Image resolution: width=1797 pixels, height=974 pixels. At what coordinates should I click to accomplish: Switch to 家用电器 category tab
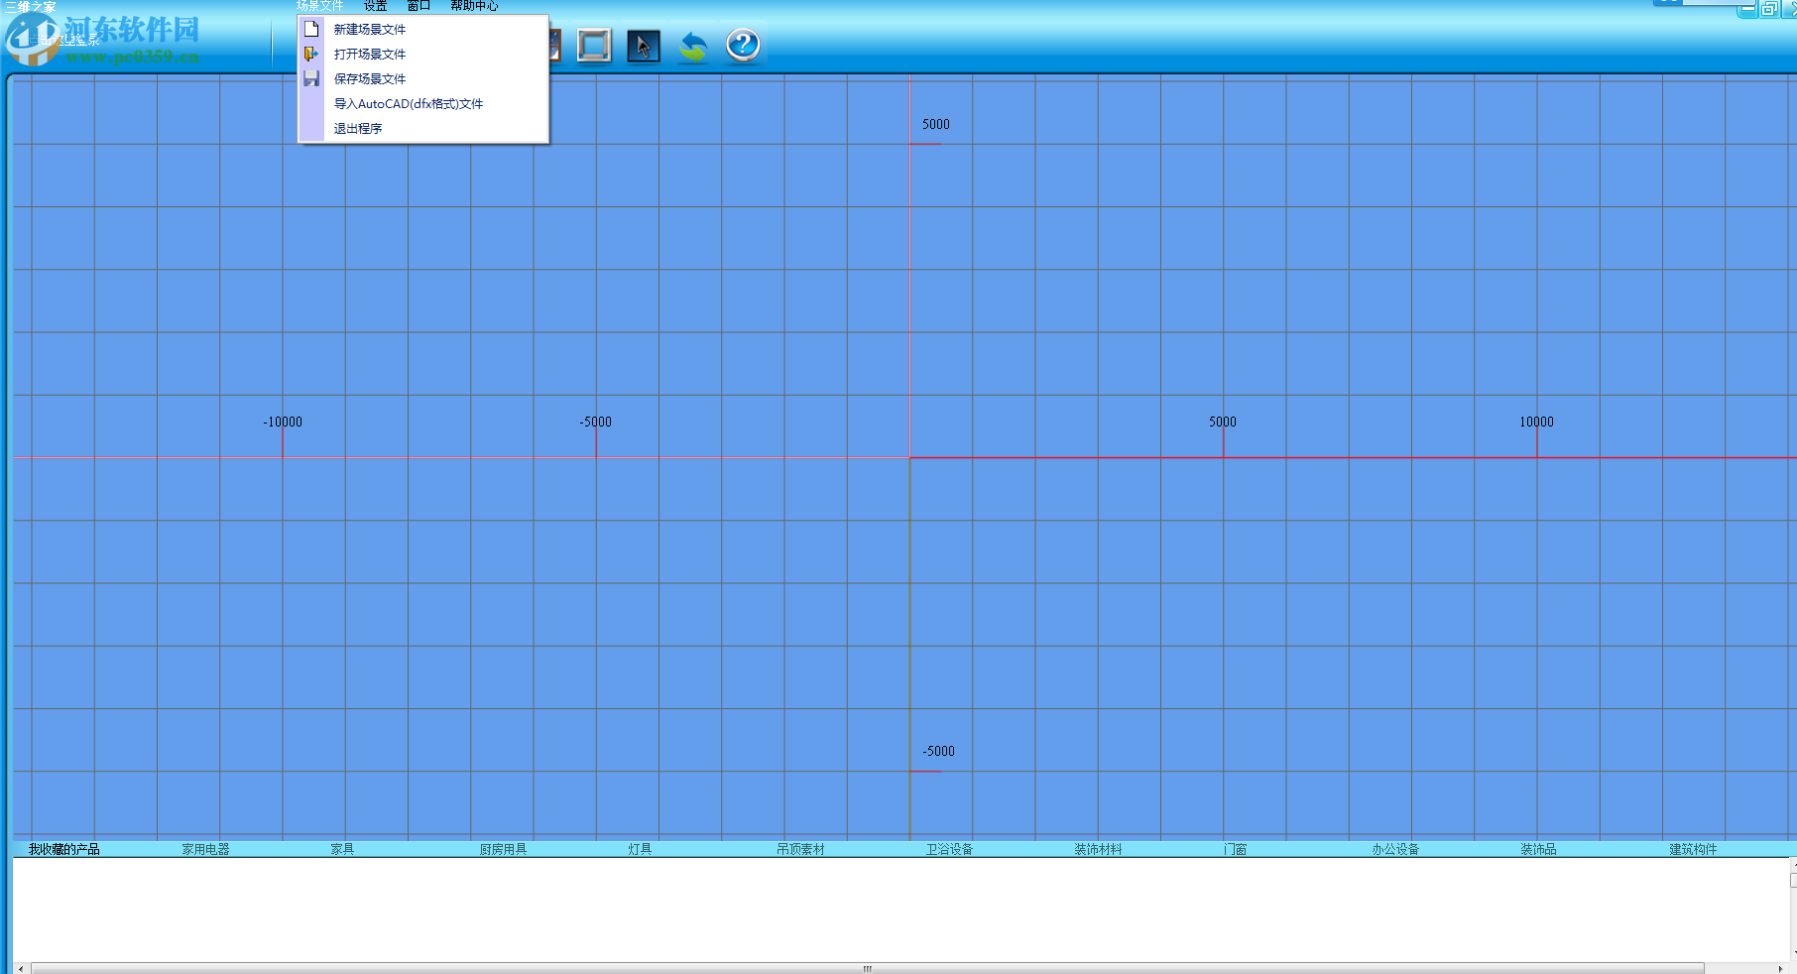tap(205, 849)
